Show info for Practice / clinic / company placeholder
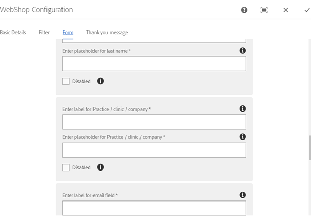 (x=243, y=137)
